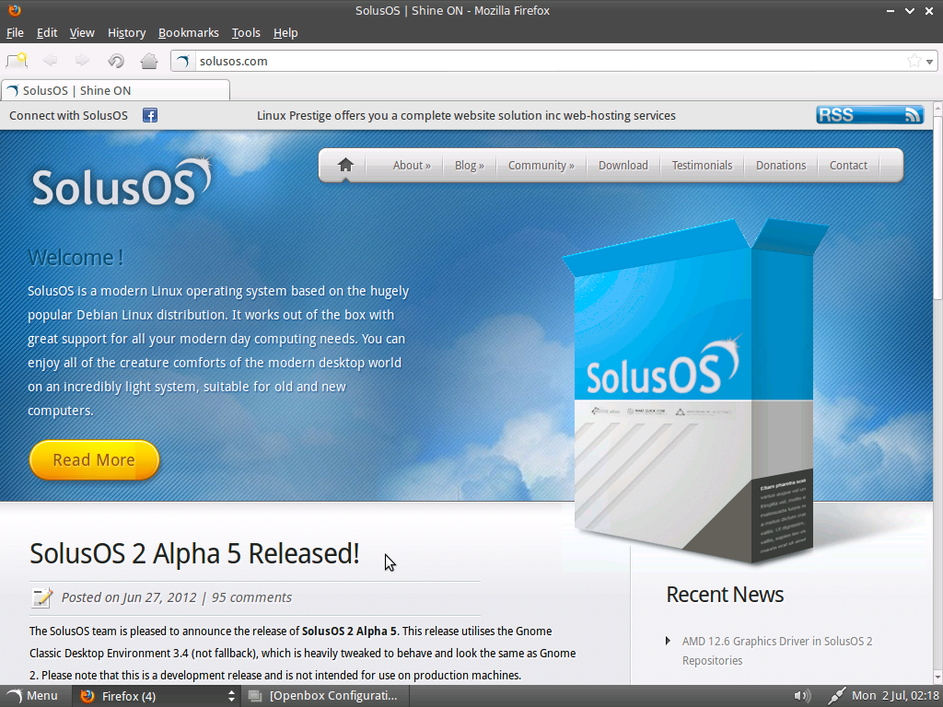Expand the Blog menu
This screenshot has width=943, height=707.
469,166
